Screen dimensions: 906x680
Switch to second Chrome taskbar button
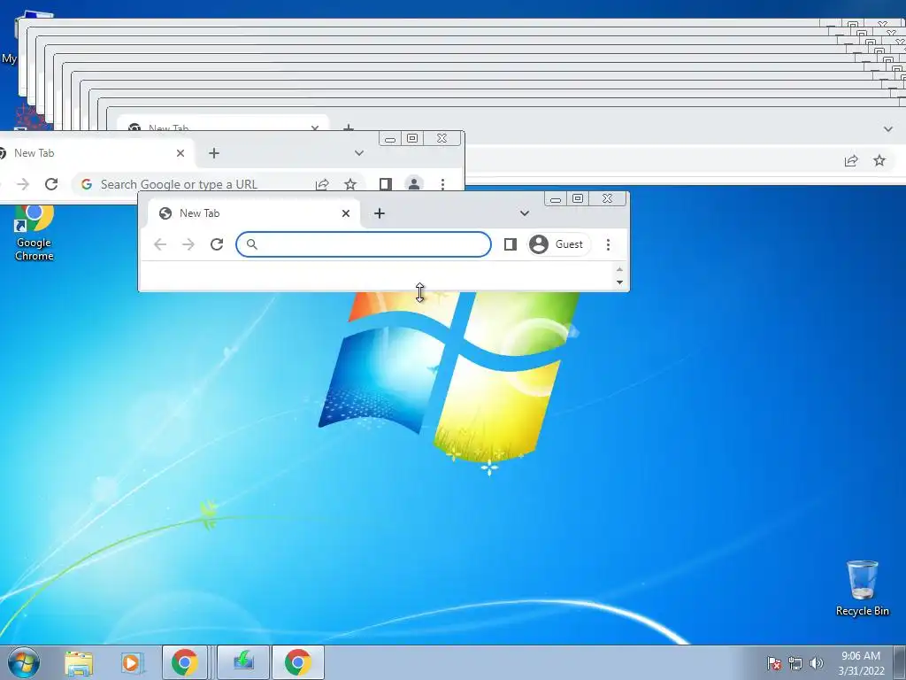(x=297, y=662)
